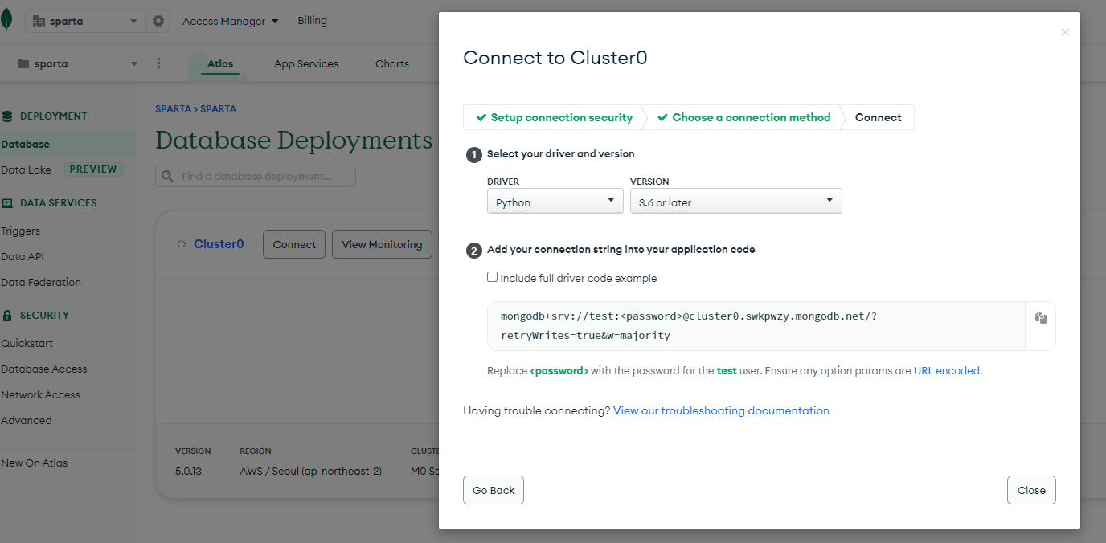Open View our troubleshooting documentation link

(x=721, y=410)
